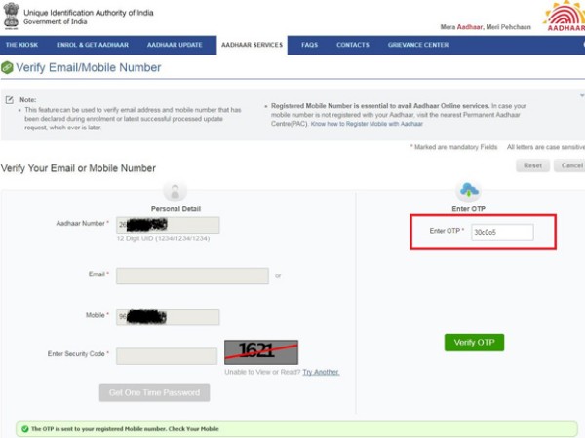
Task: Click the green Verify Email/Mobile heading icon
Action: [x=7, y=68]
